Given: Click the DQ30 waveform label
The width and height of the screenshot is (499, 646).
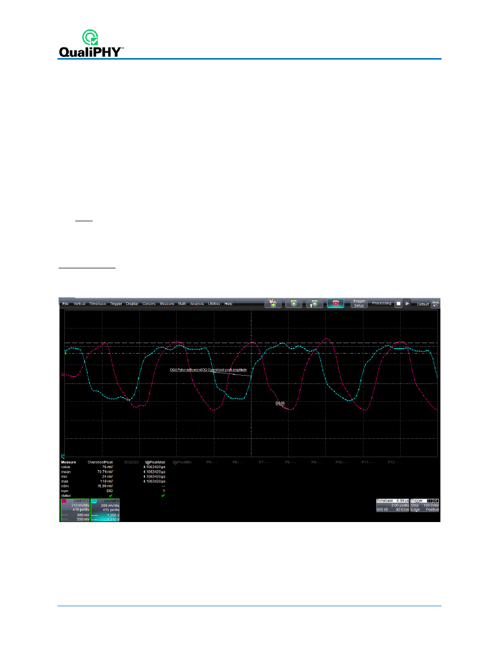Looking at the screenshot, I should (x=280, y=403).
